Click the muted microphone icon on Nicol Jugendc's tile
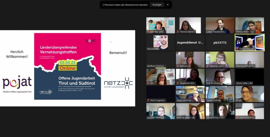This screenshot has height=137, width=270. pos(148,100)
